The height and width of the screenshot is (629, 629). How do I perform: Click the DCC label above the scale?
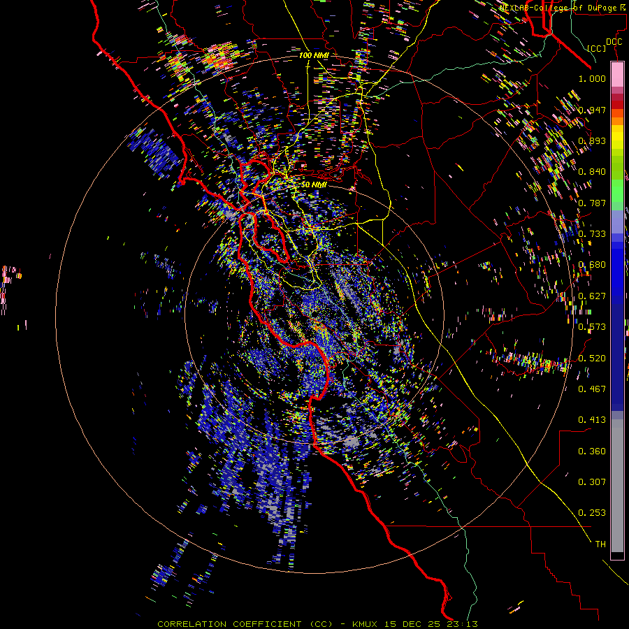point(614,42)
